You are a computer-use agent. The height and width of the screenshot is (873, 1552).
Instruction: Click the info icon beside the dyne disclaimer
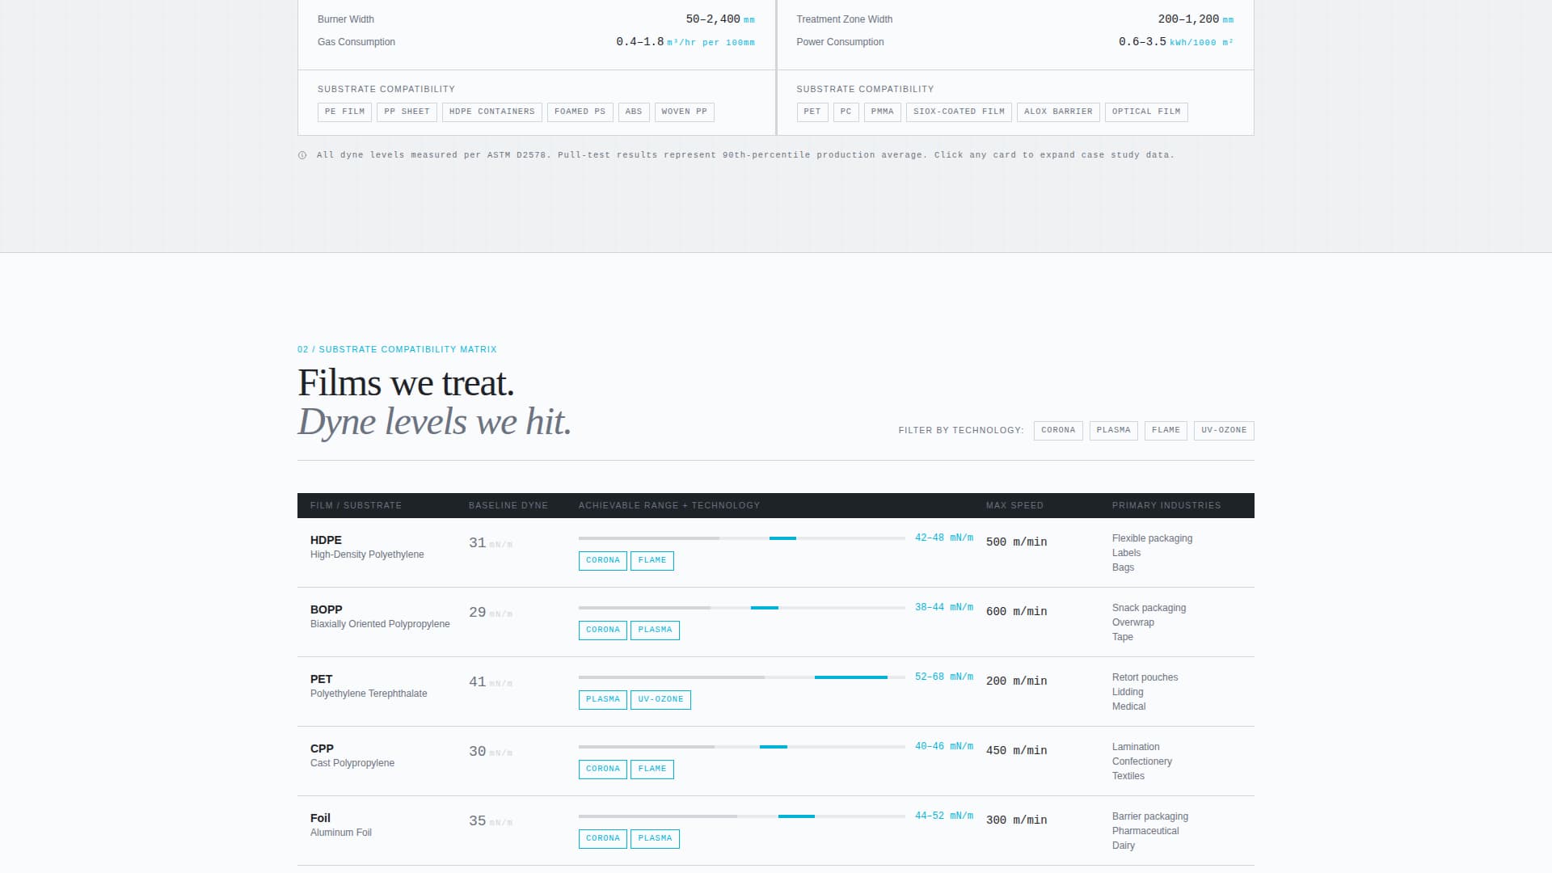pos(302,154)
